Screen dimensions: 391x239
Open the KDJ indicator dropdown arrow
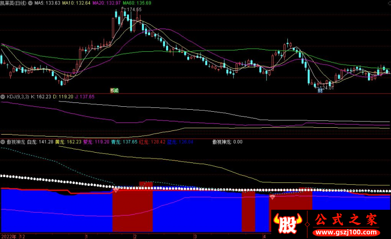pyautogui.click(x=3, y=97)
